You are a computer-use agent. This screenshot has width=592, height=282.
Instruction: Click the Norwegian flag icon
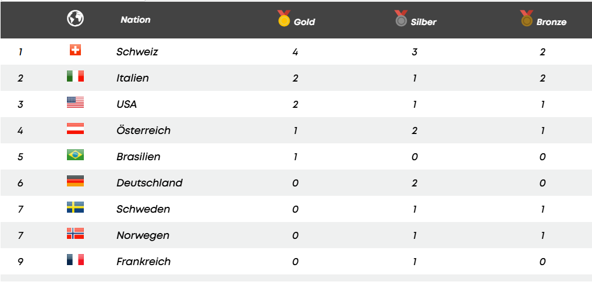[75, 234]
